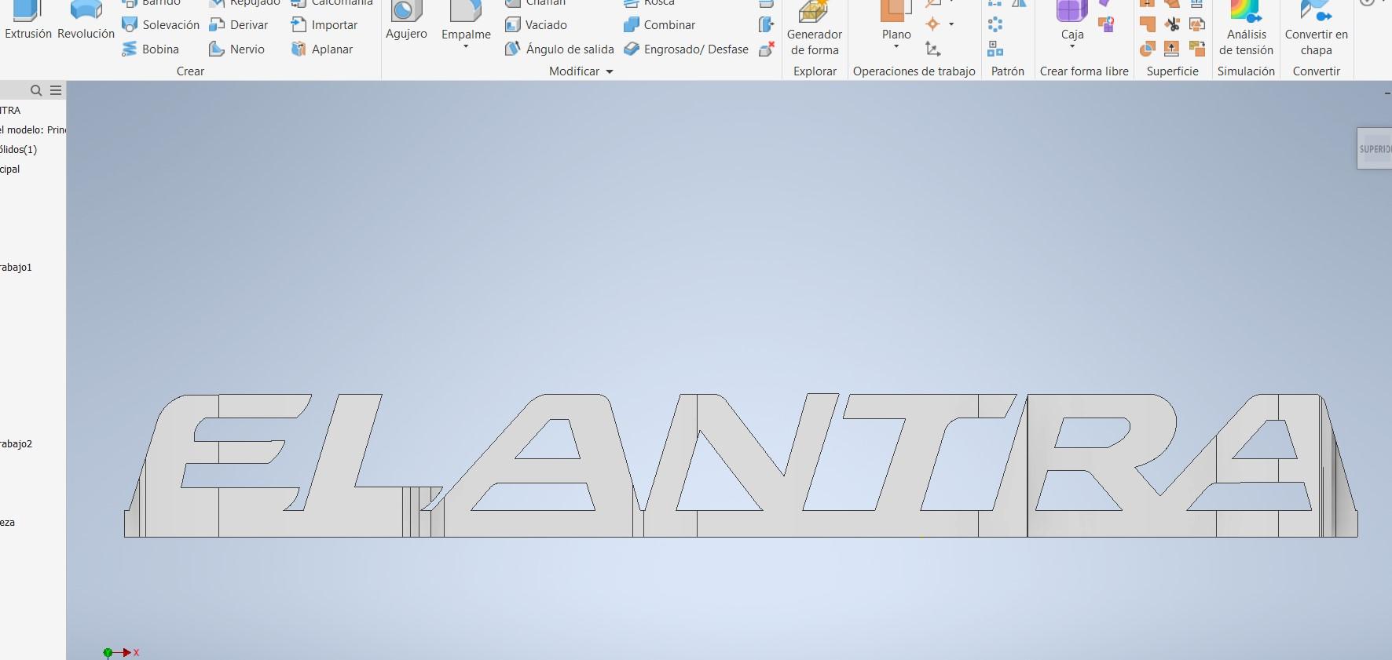Choose the Ángulo de salida tool
This screenshot has width=1392, height=660.
click(559, 49)
